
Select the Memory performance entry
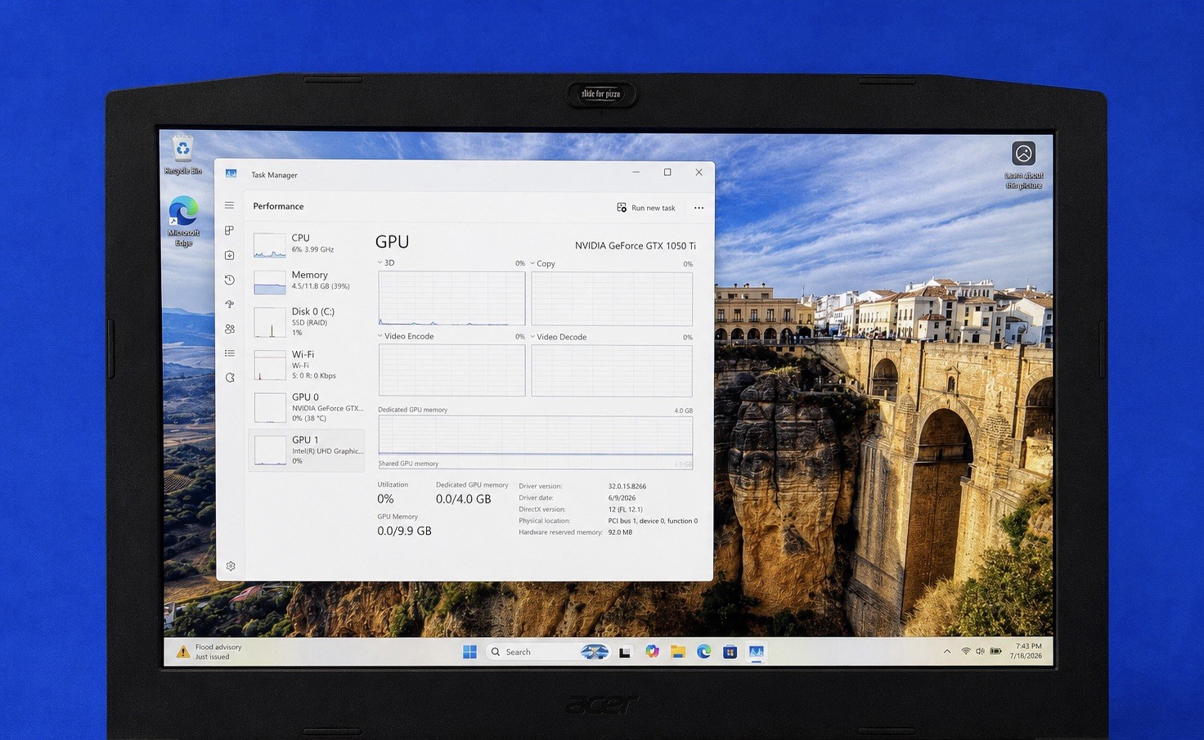[307, 280]
